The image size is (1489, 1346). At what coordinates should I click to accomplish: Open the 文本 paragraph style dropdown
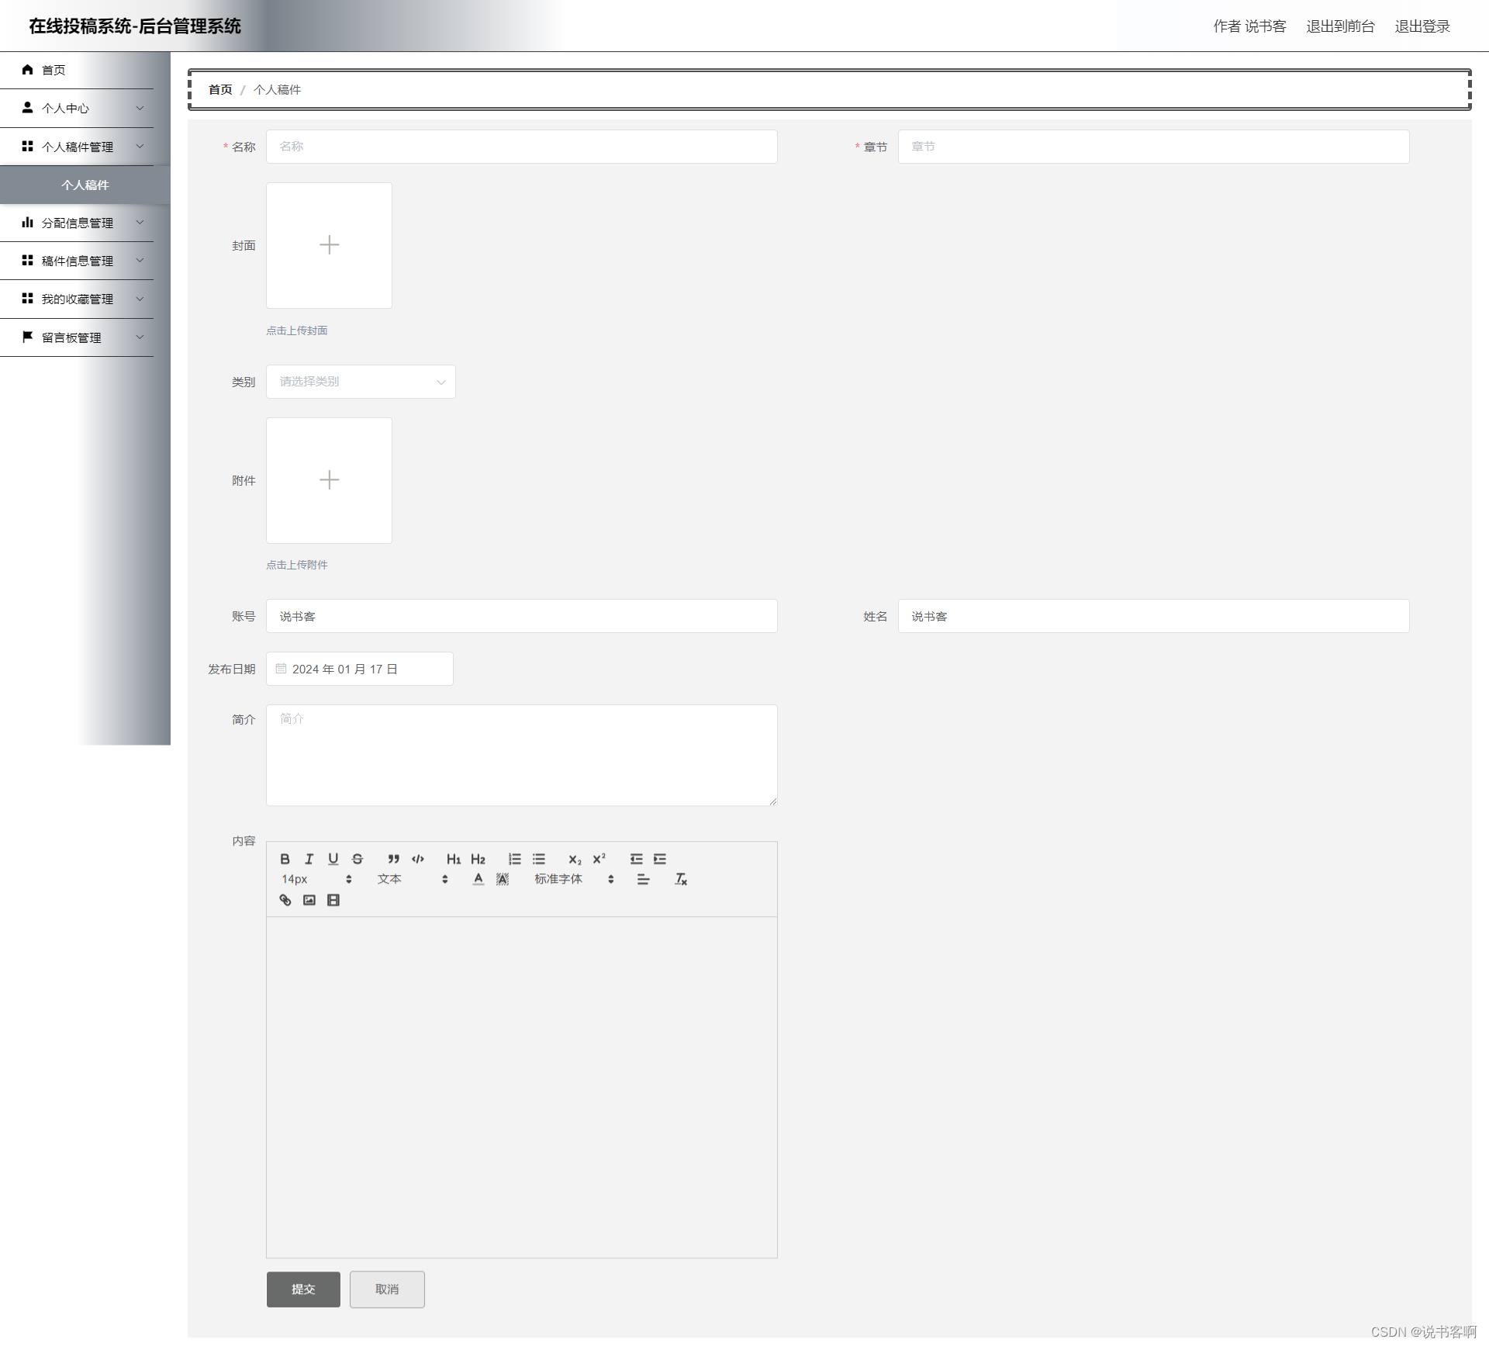(x=413, y=879)
